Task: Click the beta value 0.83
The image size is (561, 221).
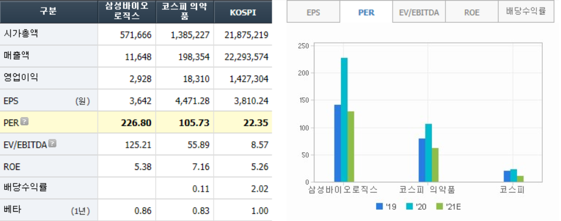Action: tap(201, 211)
